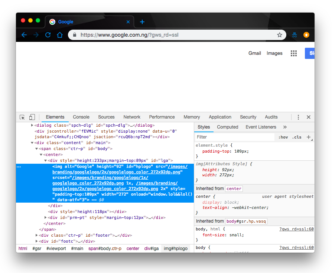The height and width of the screenshot is (273, 332).
Task: Select #main in the breadcrumb bar
Action: [x=77, y=249]
